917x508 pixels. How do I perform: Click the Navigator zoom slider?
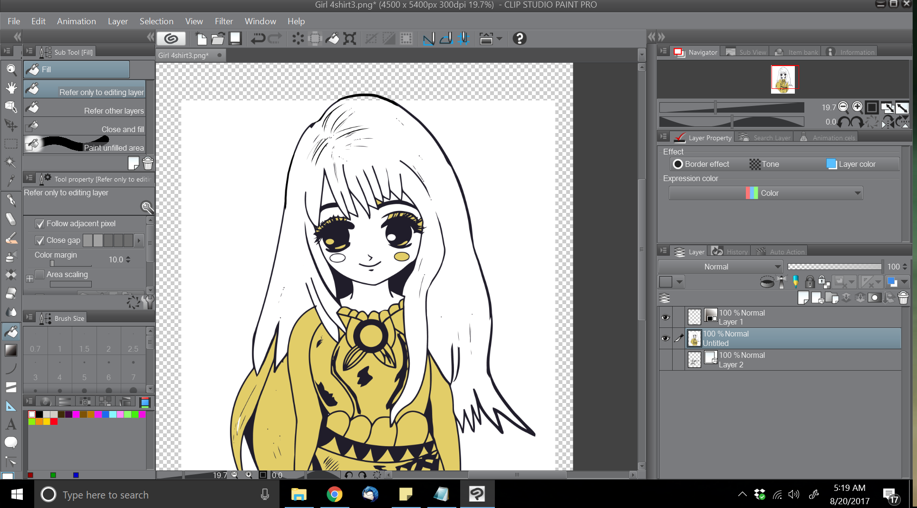732,107
